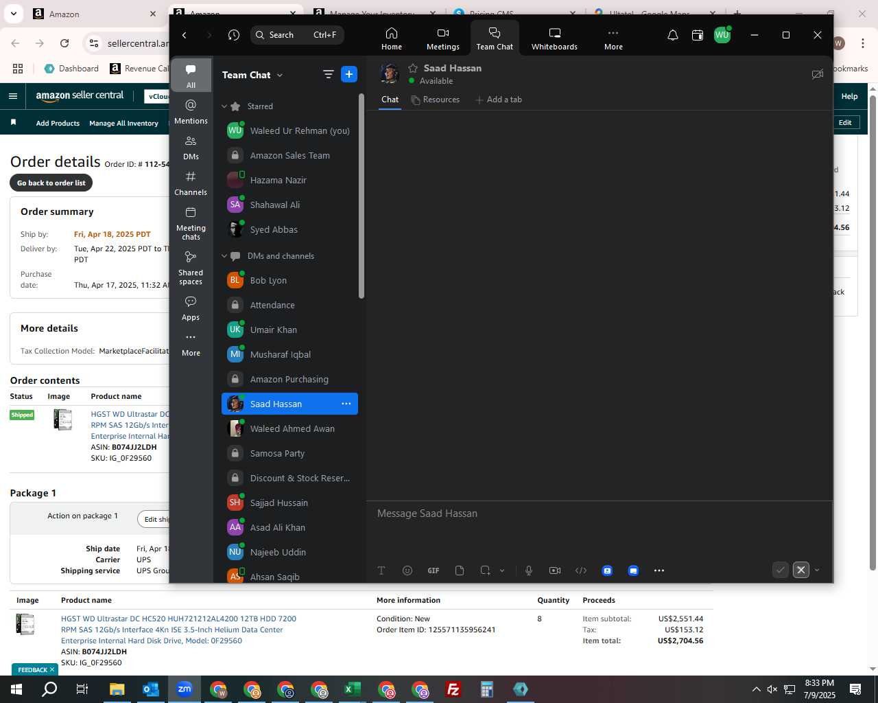
Task: Open Meeting chats in the sidebar
Action: pyautogui.click(x=191, y=223)
